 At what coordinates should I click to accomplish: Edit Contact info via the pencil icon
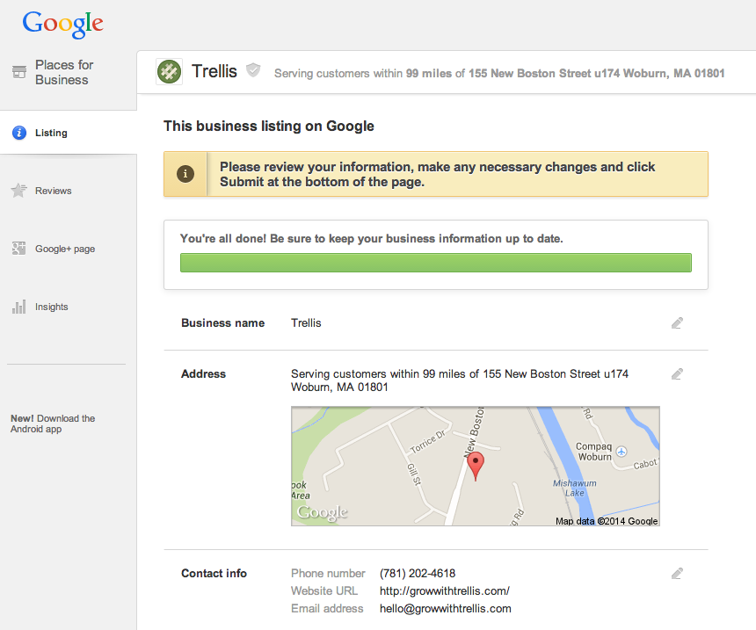(x=677, y=573)
